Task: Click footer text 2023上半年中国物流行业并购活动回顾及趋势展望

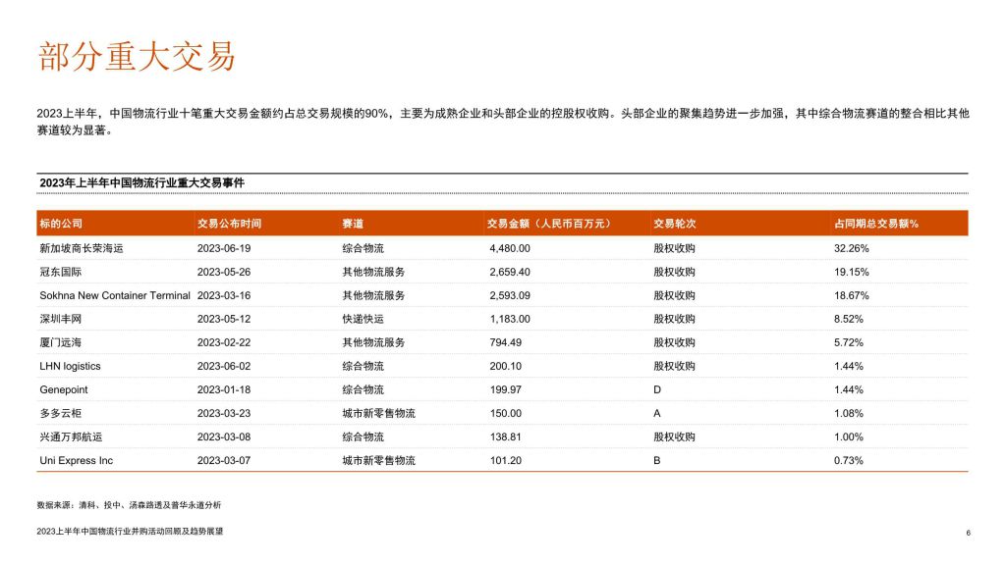Action: 131,531
